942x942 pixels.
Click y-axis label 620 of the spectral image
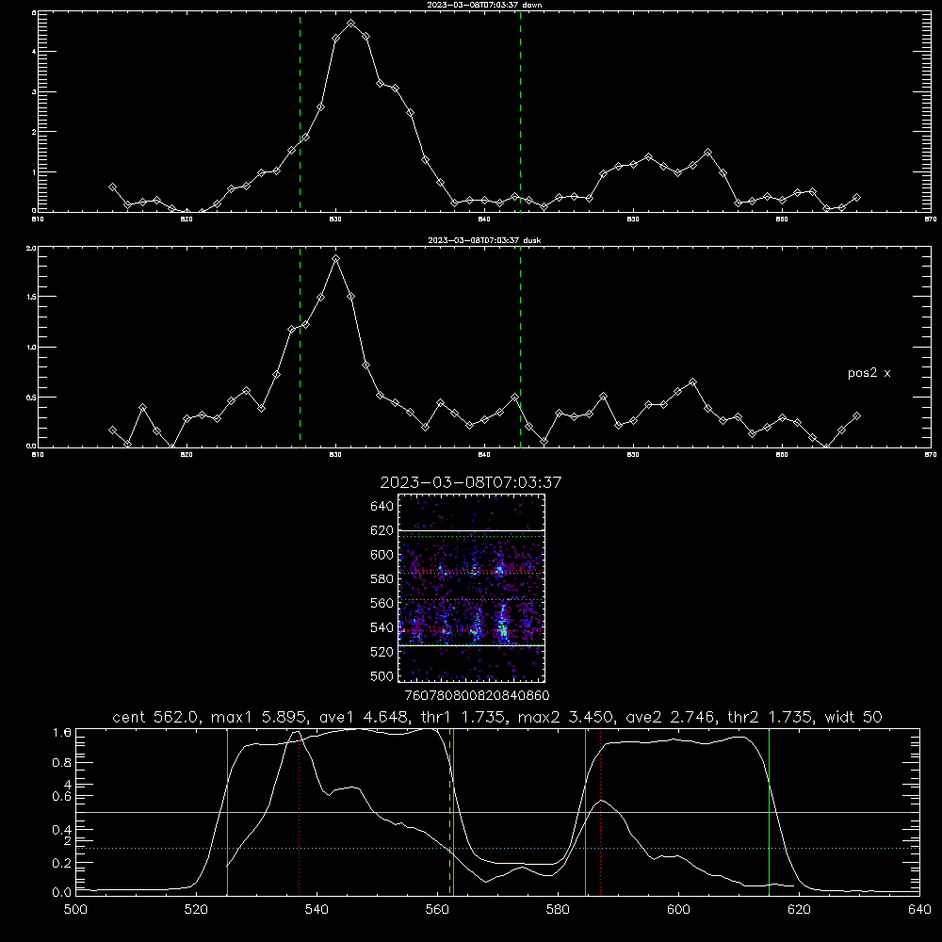point(382,530)
